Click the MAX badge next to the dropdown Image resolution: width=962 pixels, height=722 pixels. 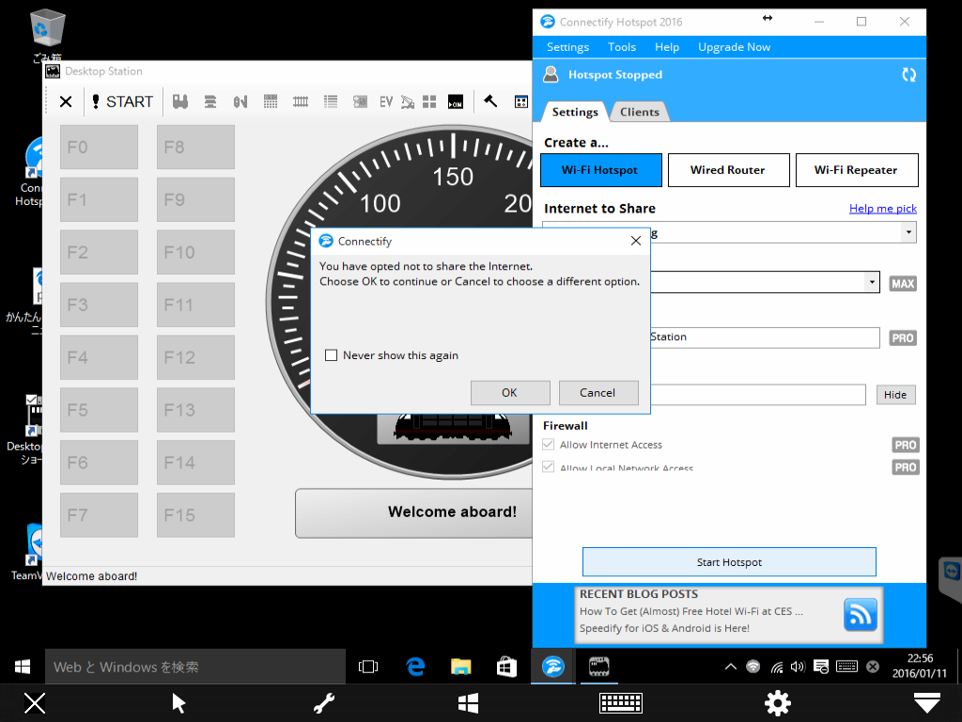[903, 283]
